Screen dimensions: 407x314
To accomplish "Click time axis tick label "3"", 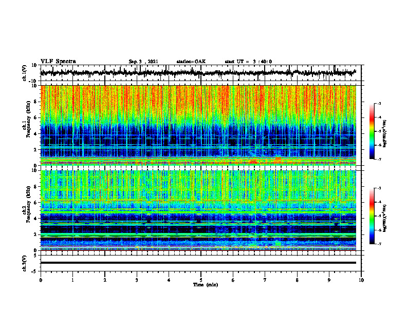I will click(137, 280).
